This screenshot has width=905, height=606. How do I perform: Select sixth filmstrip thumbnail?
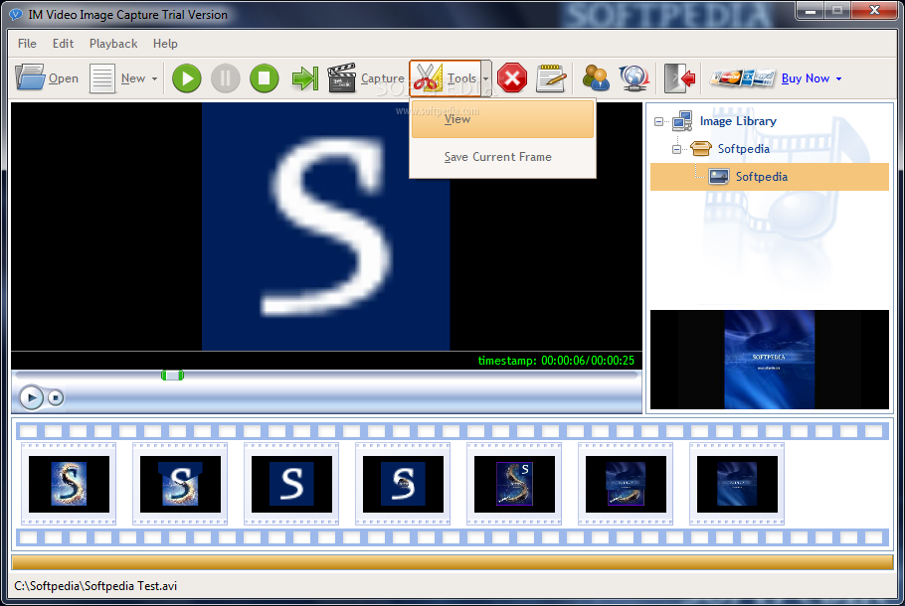pos(626,484)
